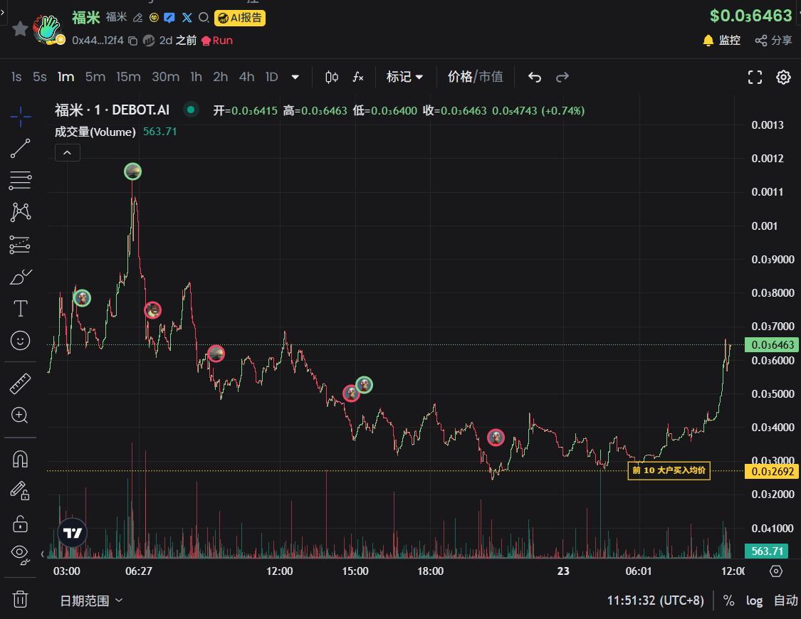Screen dimensions: 801x619
Task: Switch to the 1h timeframe tab
Action: [196, 77]
